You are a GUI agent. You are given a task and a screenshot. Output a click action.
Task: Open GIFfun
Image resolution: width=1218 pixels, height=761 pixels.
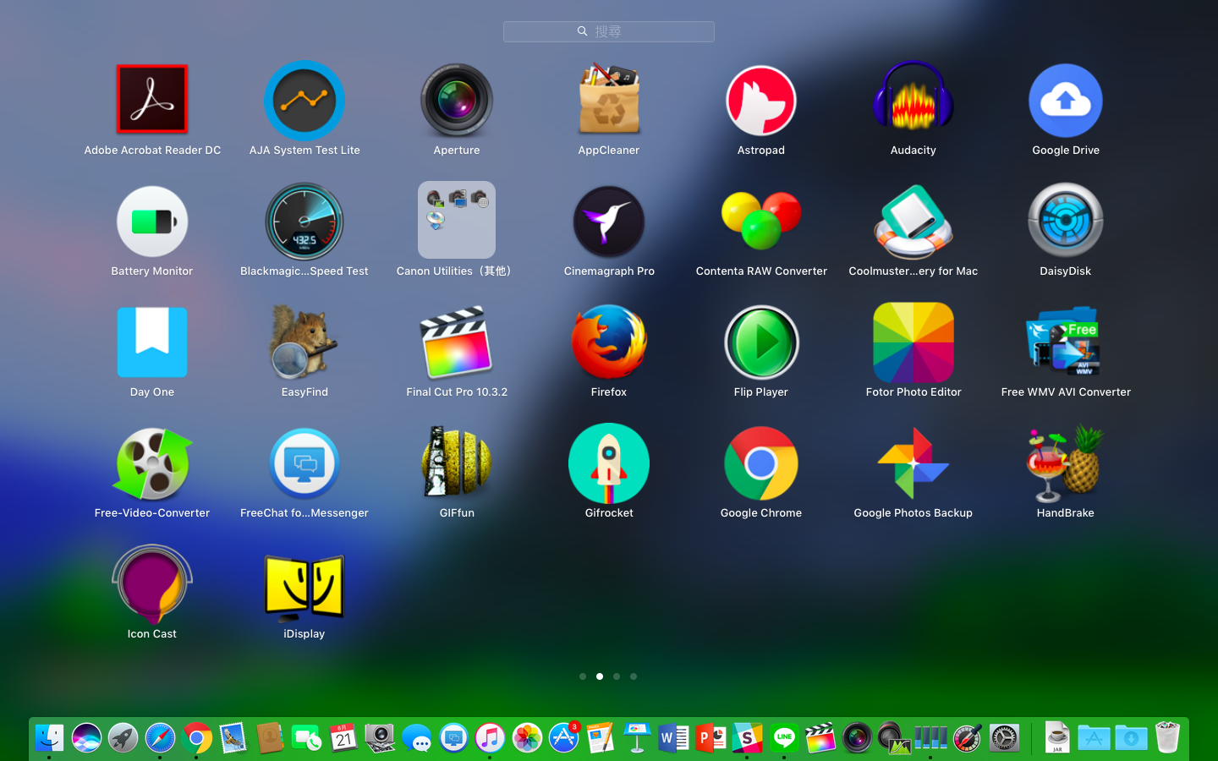click(x=457, y=462)
